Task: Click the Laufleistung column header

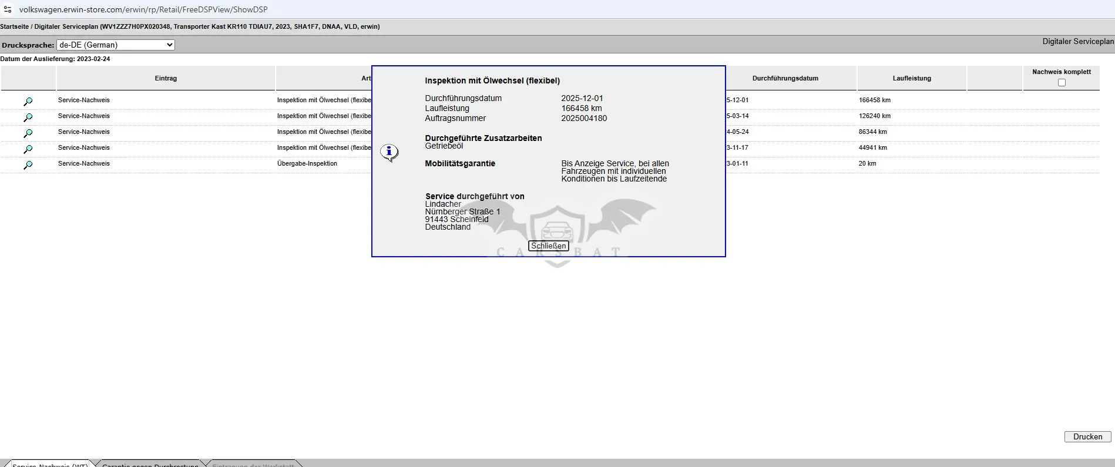Action: tap(912, 78)
